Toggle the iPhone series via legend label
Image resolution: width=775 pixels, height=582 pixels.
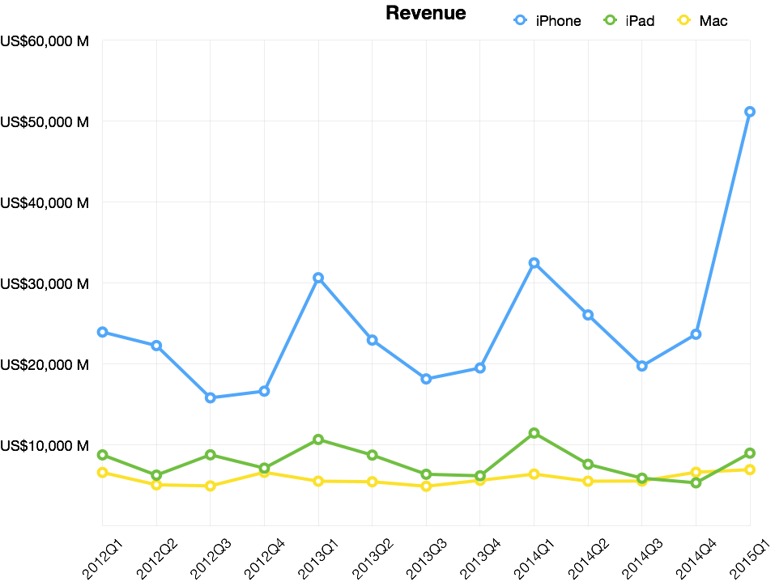pos(558,21)
